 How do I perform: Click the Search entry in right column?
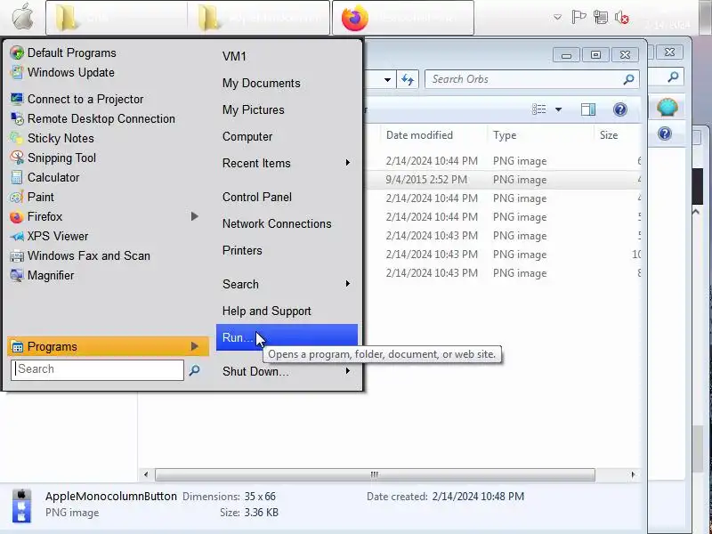tap(287, 284)
